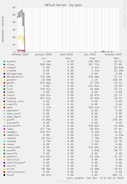The image size is (127, 184).
Task: Click the 'April 2025' axis label
Action: [x=66, y=55]
